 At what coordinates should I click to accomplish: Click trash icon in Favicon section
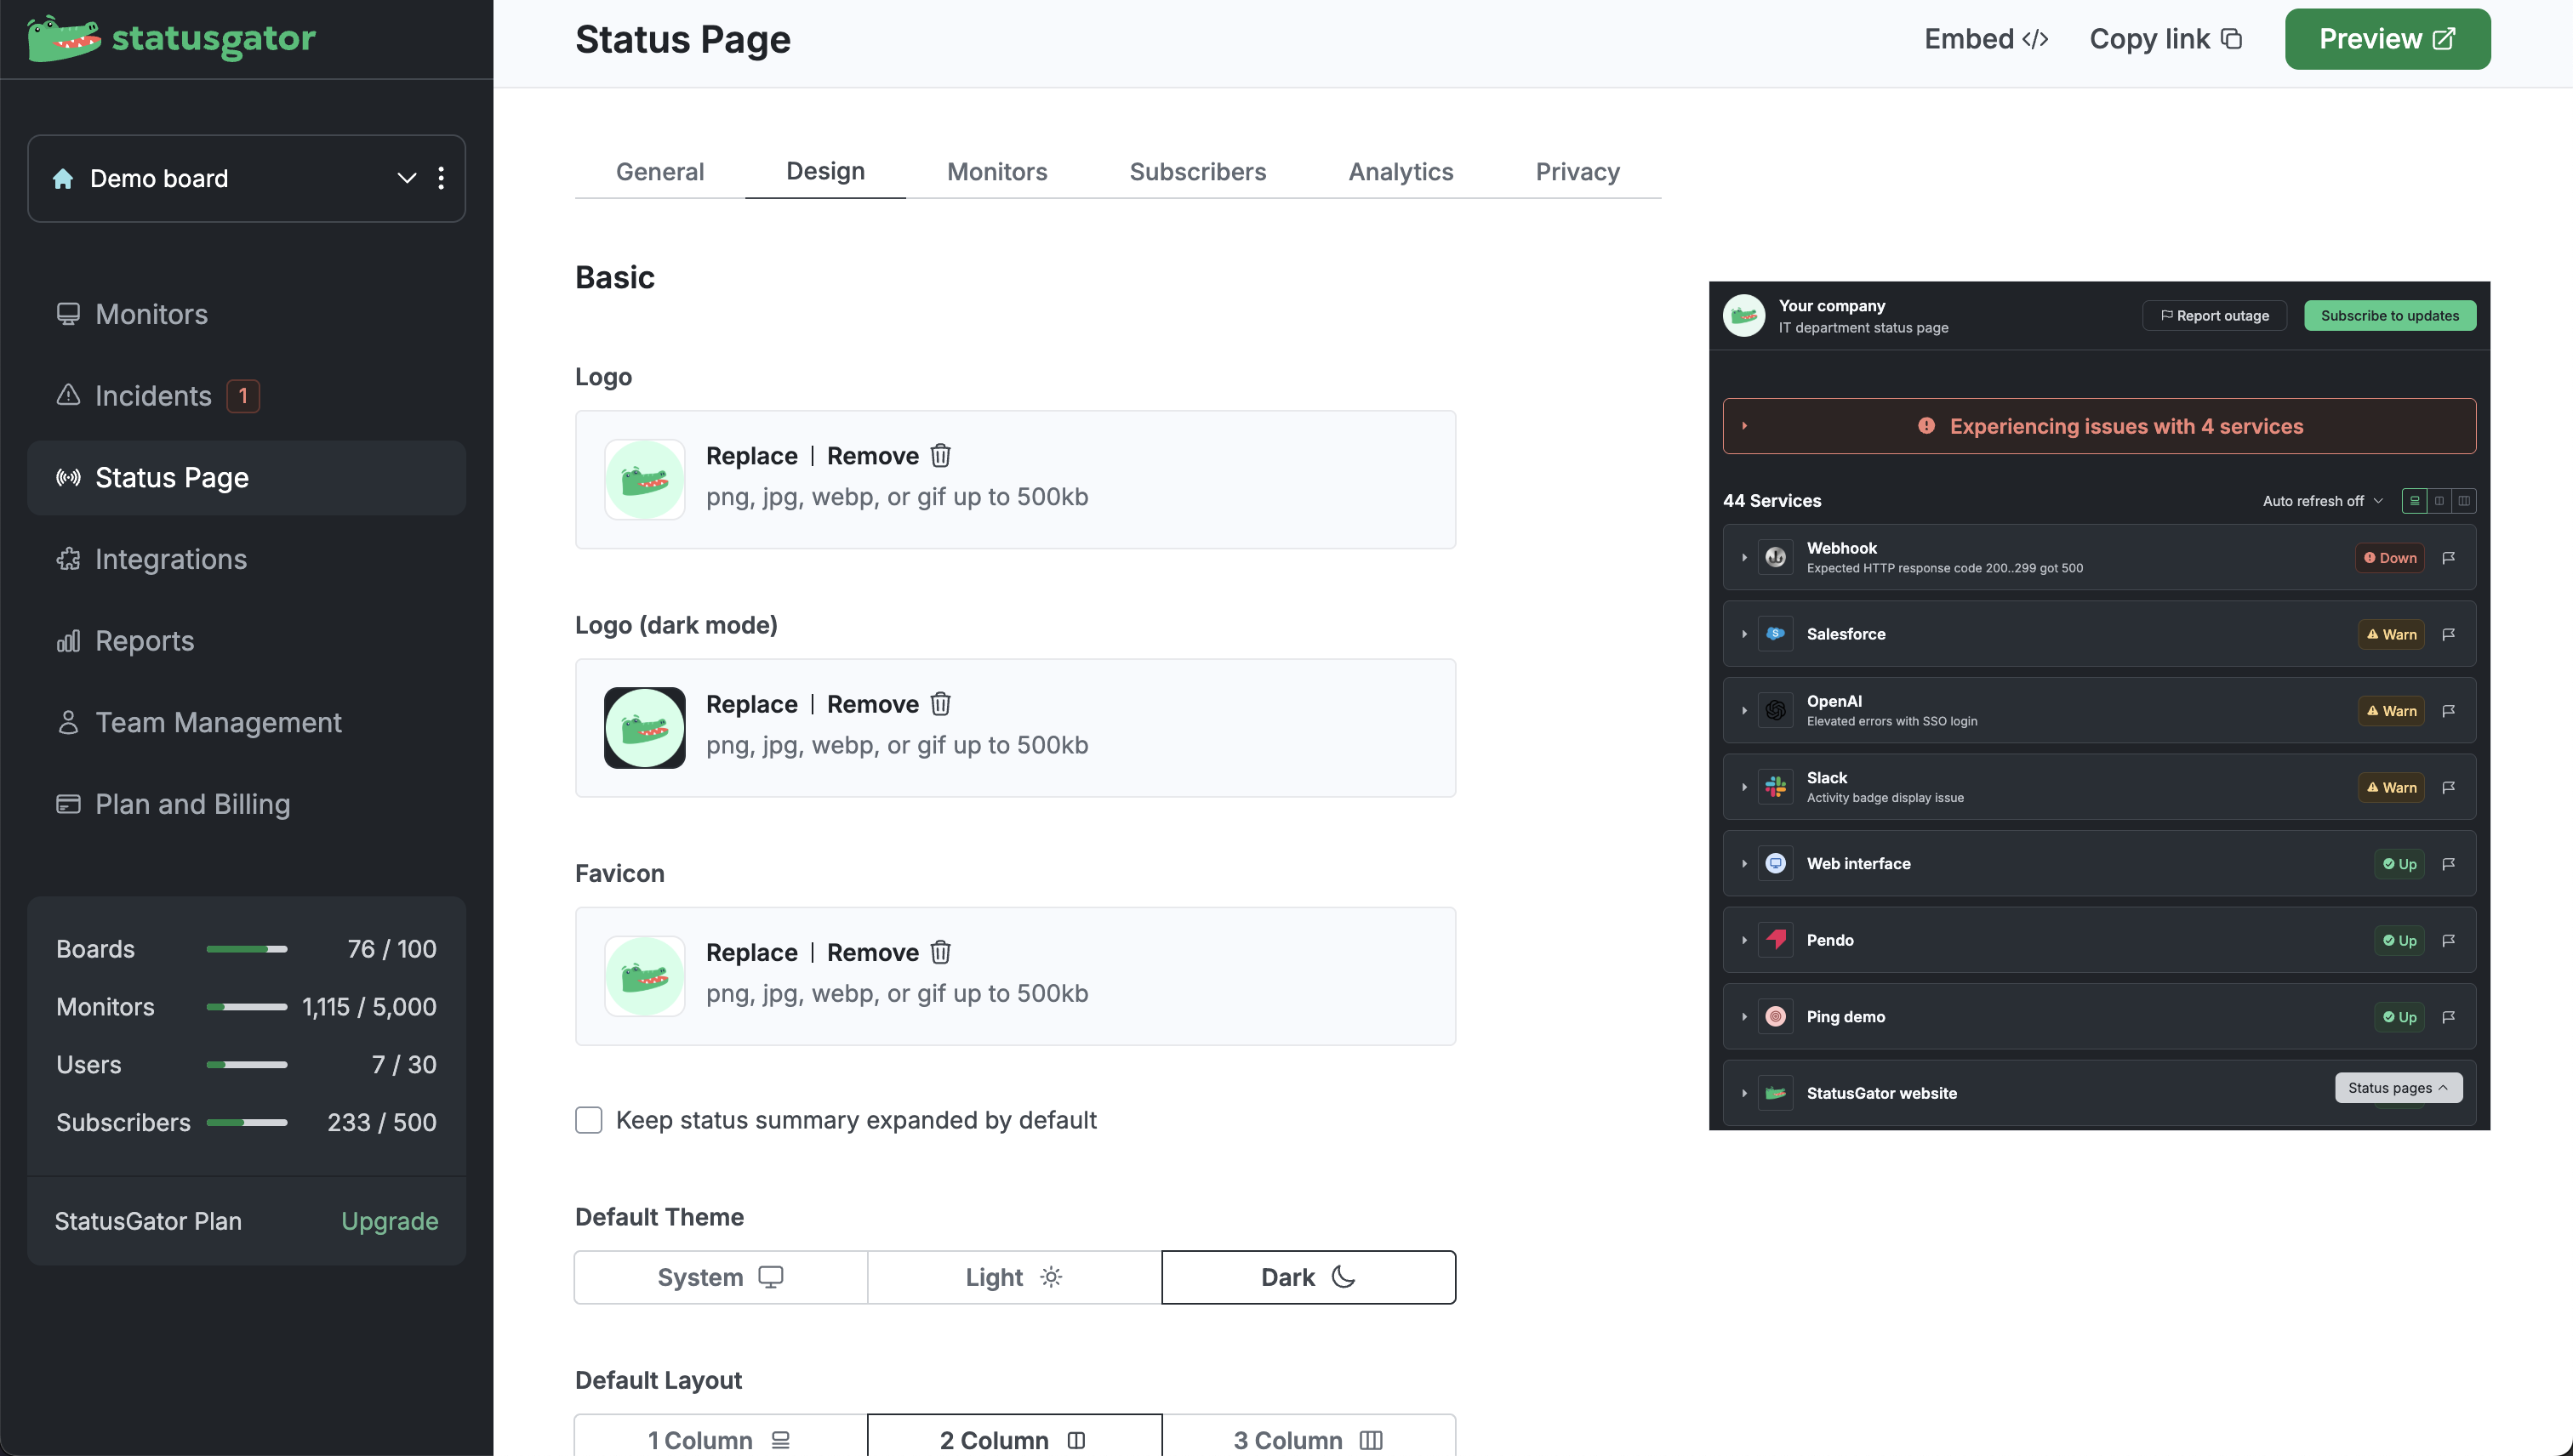939,952
